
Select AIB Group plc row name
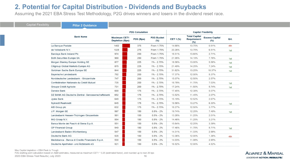(59, 107)
